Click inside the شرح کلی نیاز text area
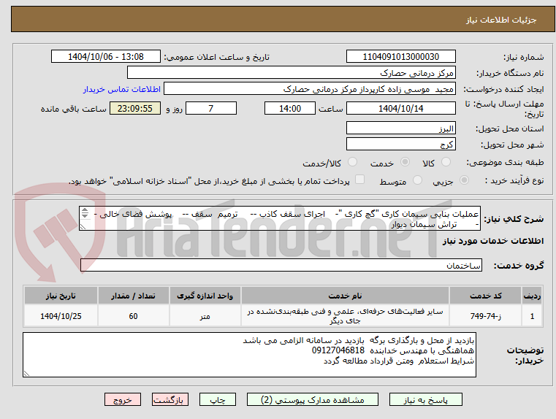The height and width of the screenshot is (419, 556). [280, 218]
